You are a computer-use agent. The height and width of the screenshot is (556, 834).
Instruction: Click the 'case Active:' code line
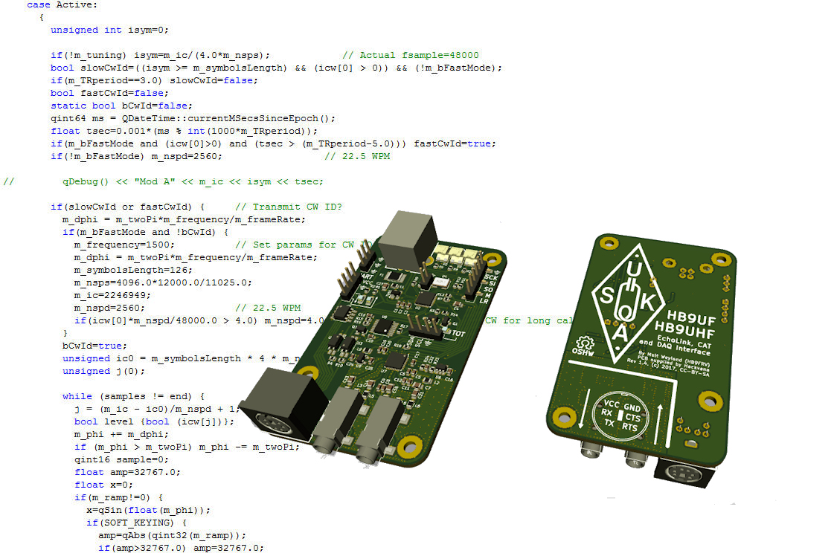62,4
